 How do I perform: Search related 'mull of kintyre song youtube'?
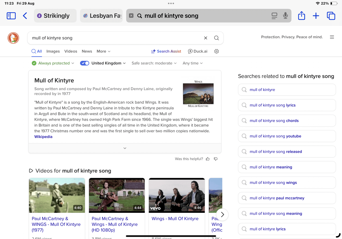287,136
